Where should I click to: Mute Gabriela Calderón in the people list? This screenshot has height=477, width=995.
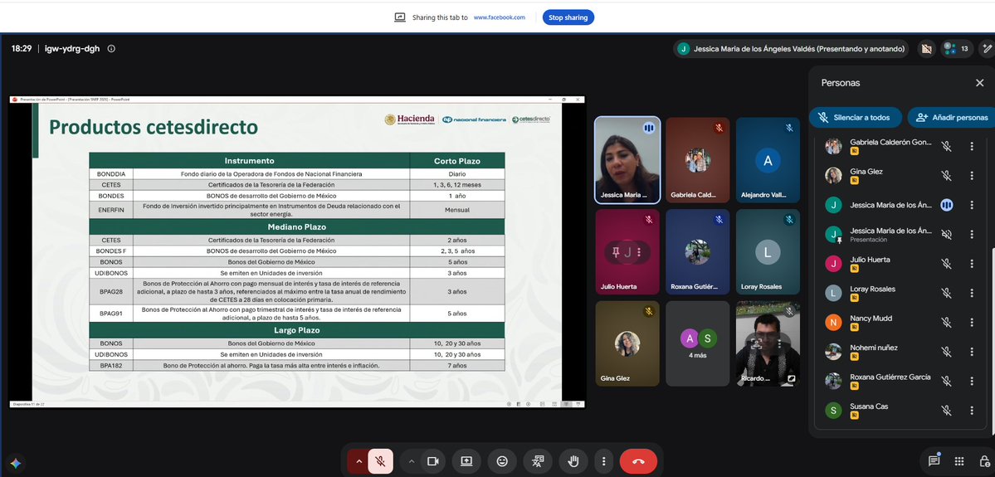coord(946,147)
